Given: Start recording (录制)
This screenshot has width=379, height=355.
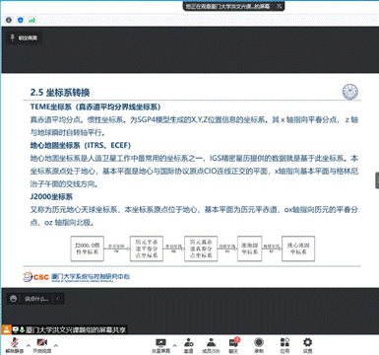Looking at the screenshot, I should [259, 345].
